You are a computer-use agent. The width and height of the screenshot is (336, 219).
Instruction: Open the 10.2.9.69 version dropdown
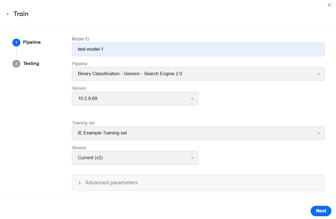coord(135,99)
